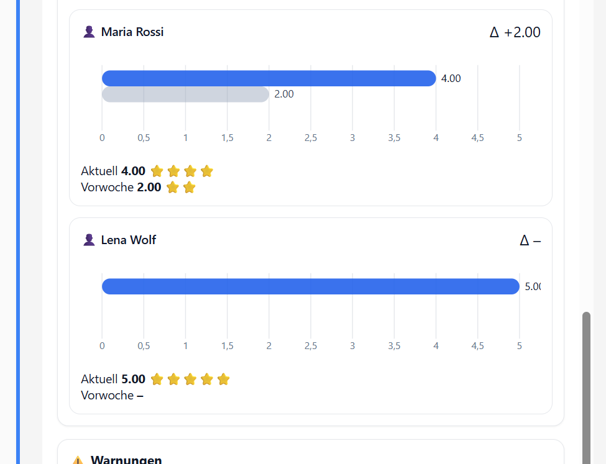Click the first star in Maria Rossi's Aktuell rating
Image resolution: width=606 pixels, height=464 pixels.
click(157, 171)
